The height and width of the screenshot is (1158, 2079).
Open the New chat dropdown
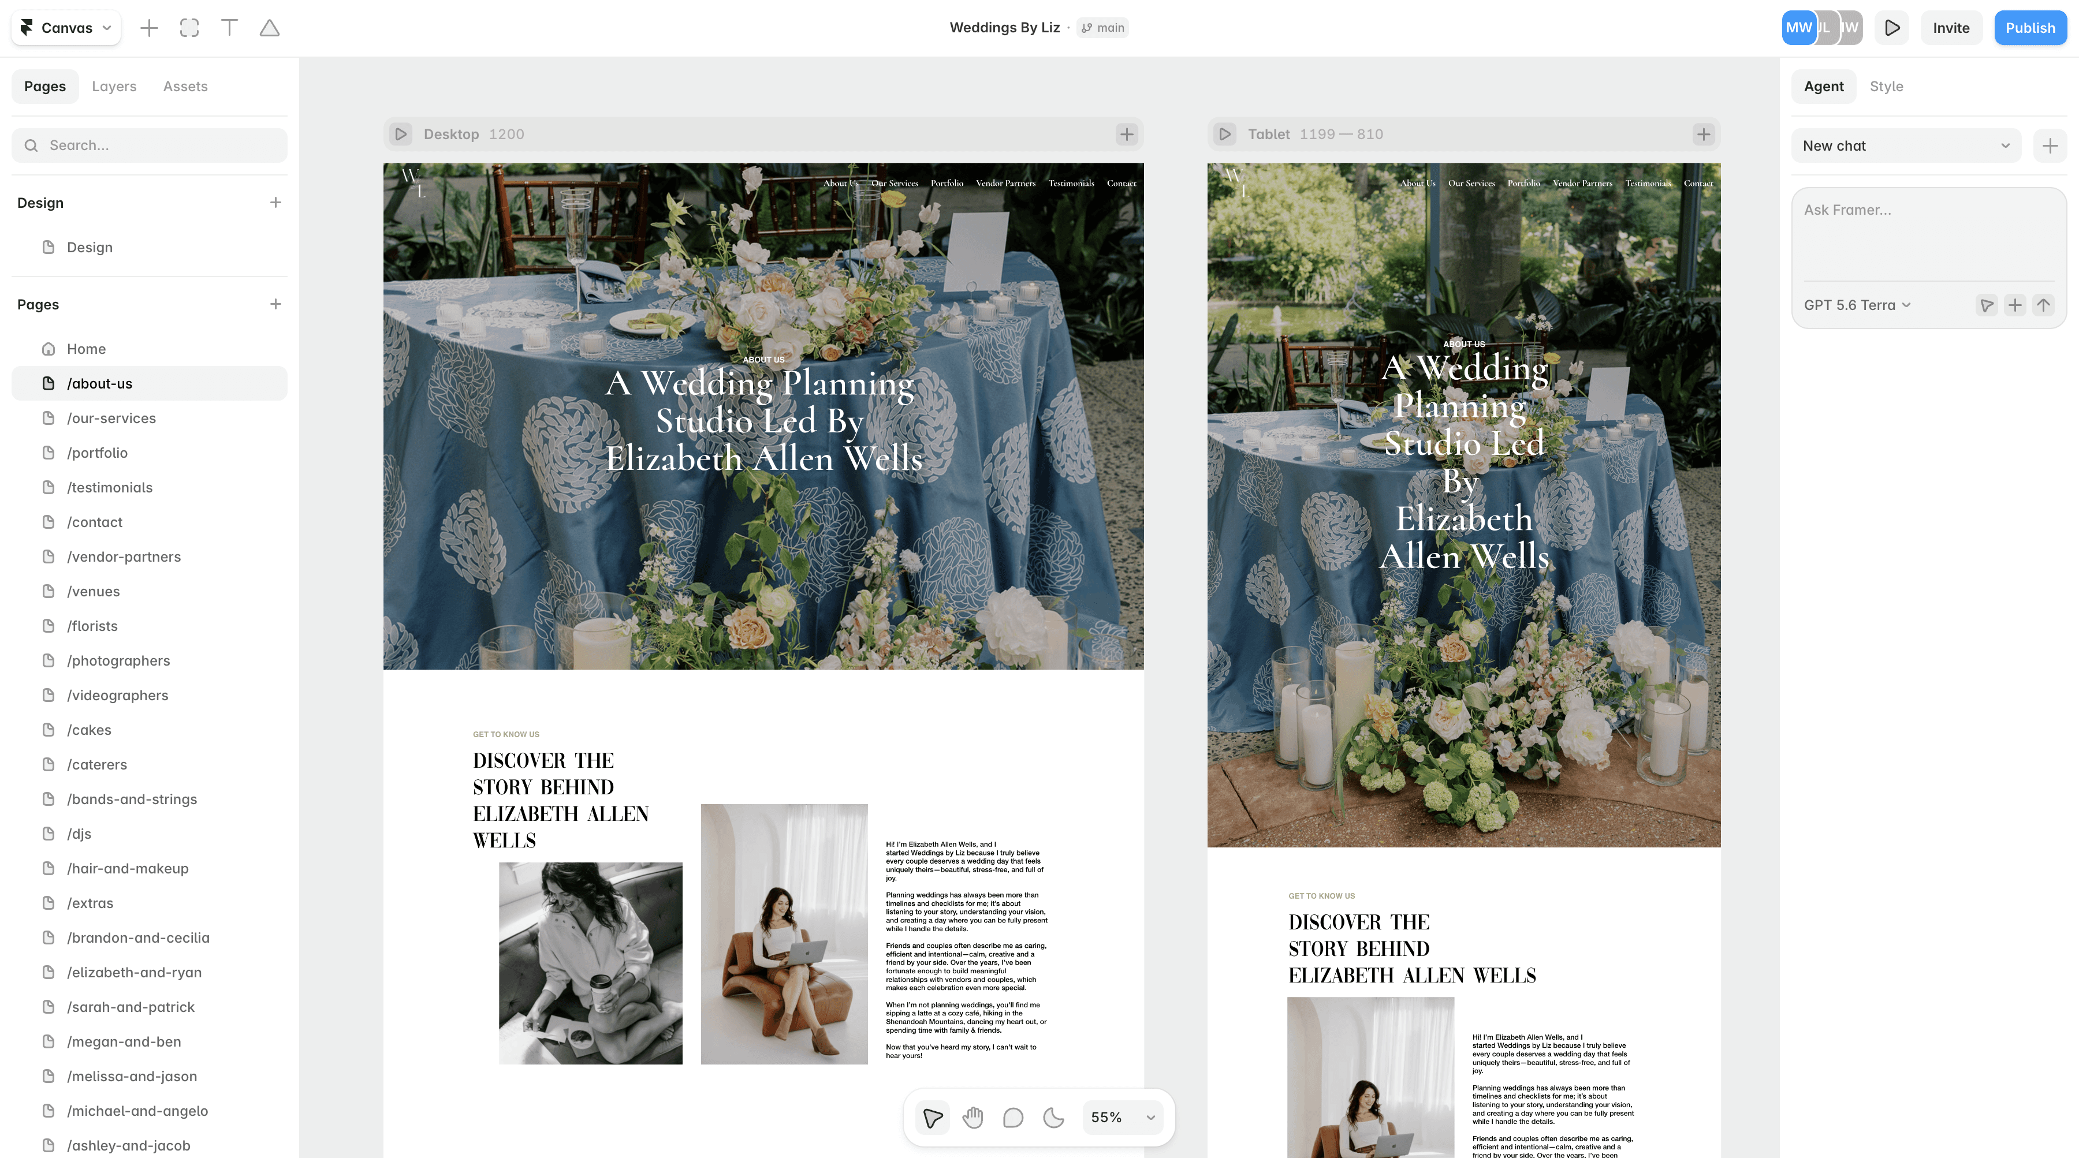(1906, 146)
